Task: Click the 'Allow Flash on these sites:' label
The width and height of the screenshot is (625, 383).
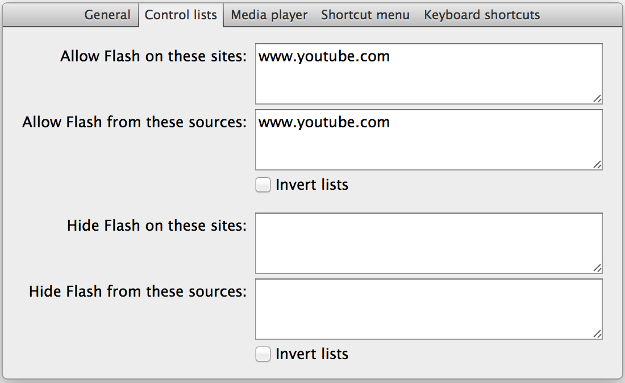Action: coord(153,57)
